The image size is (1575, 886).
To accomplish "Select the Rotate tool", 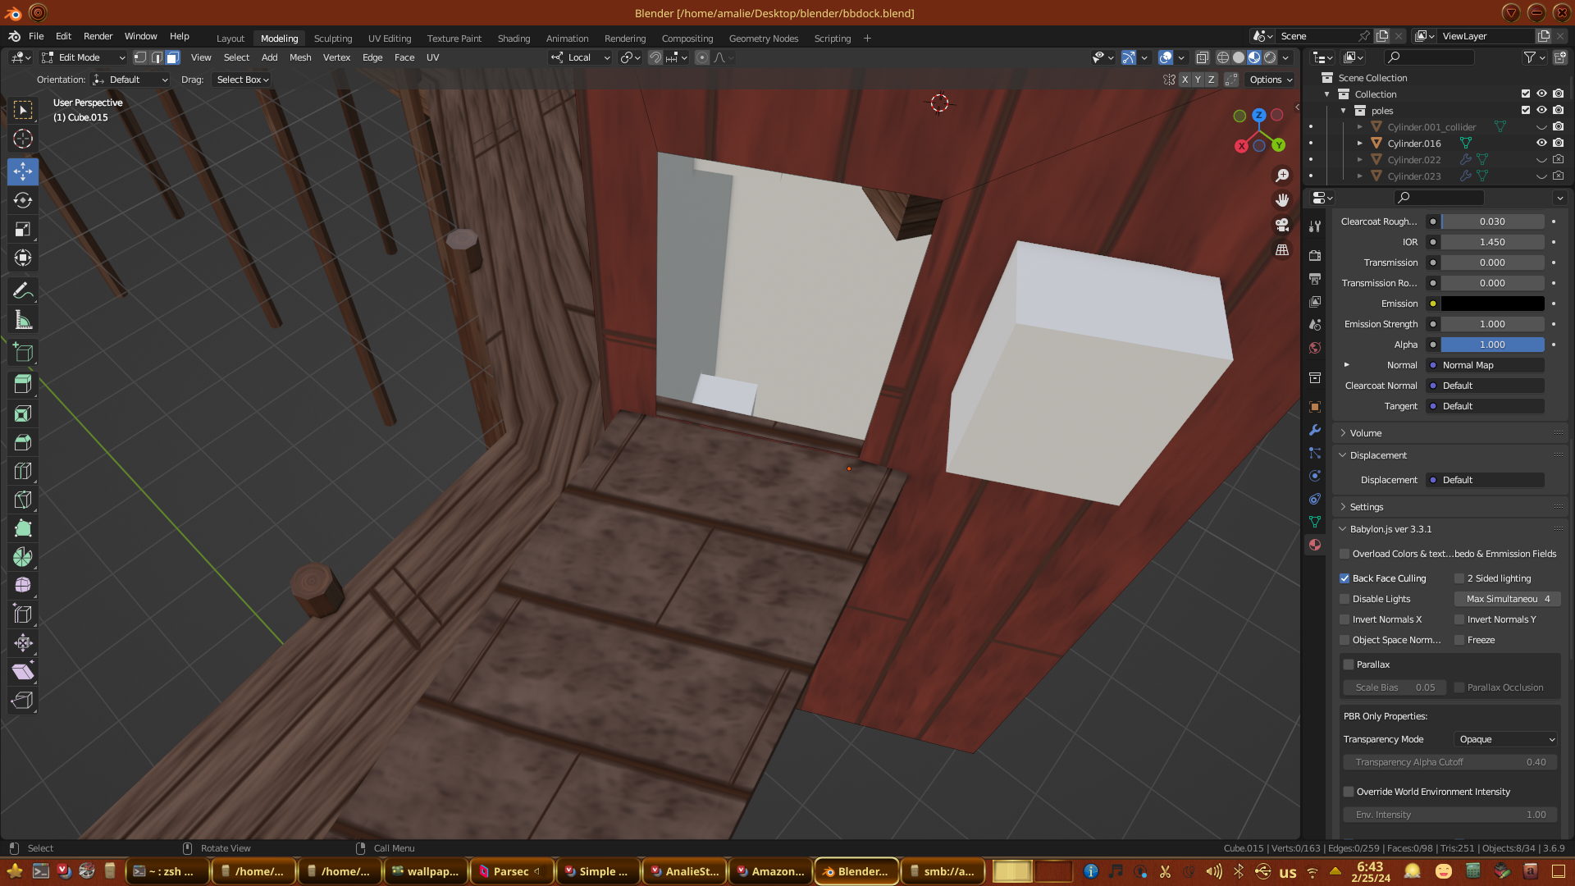I will pos(23,200).
